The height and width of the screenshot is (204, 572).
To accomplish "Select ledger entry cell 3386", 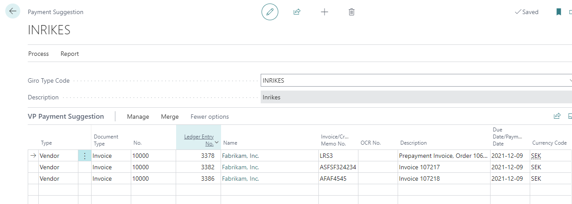I will (x=198, y=178).
